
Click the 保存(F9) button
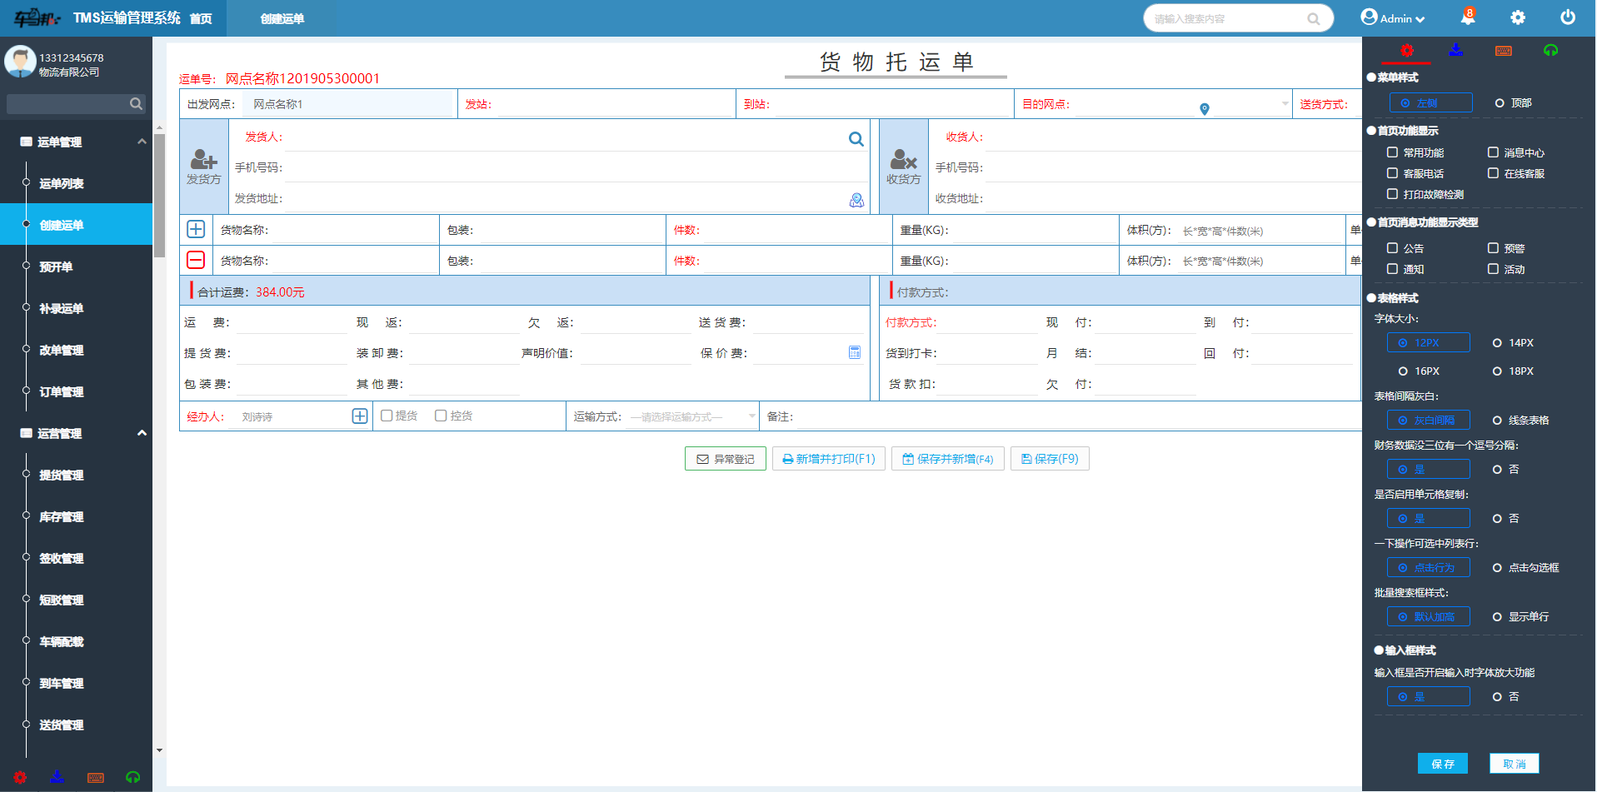point(1049,459)
